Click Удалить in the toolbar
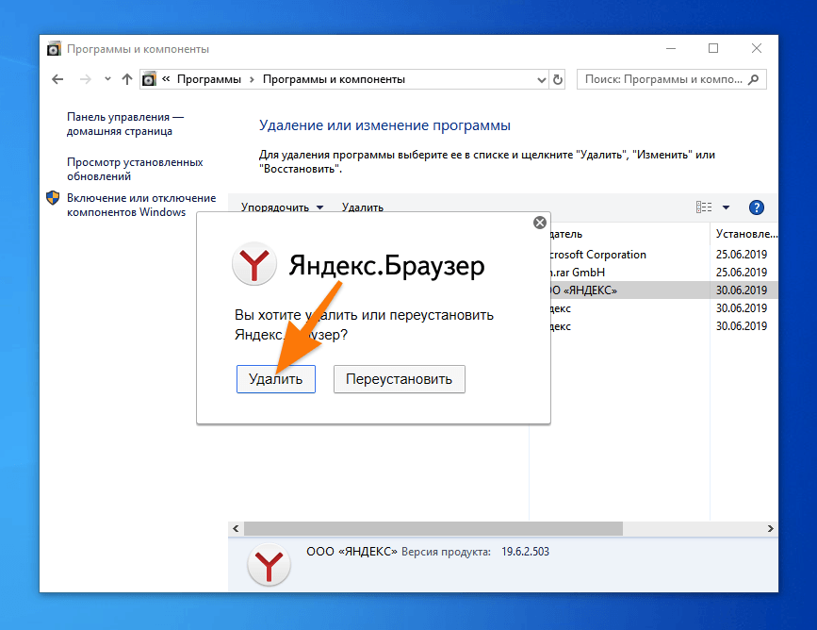 pos(363,207)
